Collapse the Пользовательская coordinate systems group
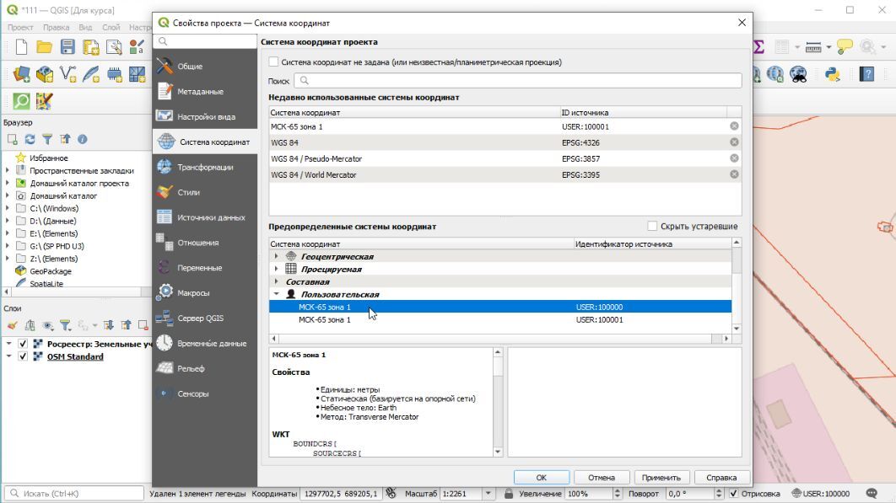Screen dimensions: 896x503 (276, 294)
